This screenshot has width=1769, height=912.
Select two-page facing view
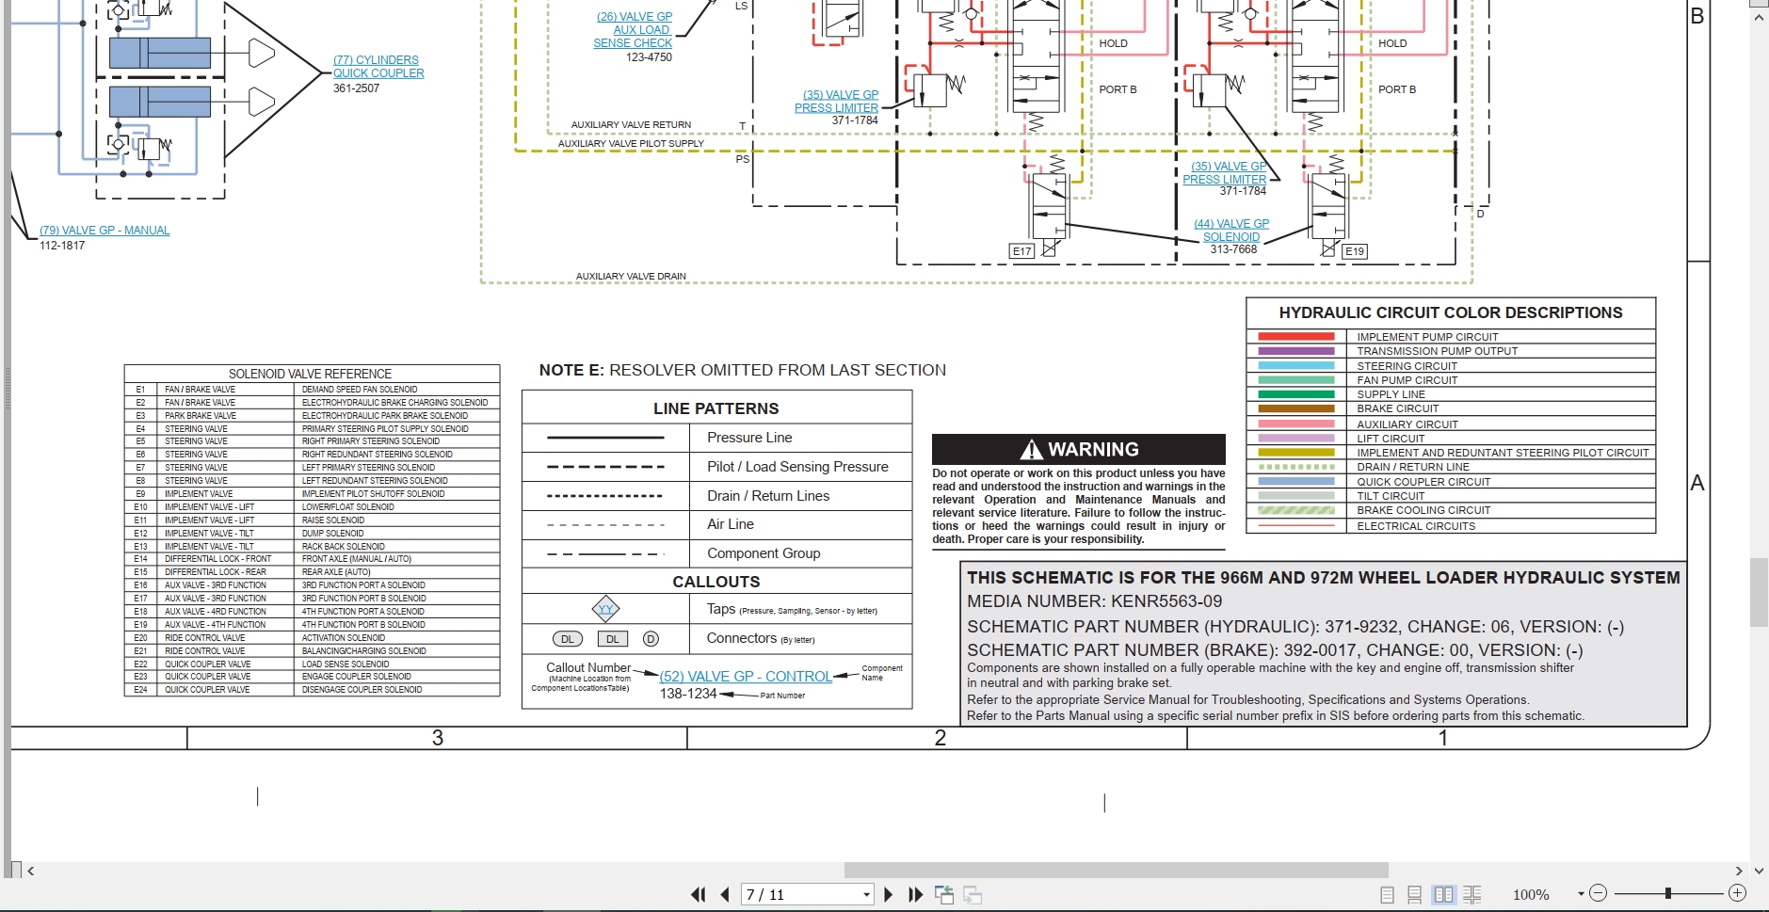1443,894
